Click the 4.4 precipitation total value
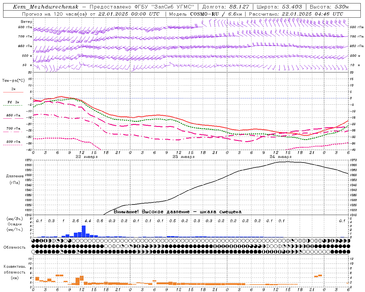 point(88,221)
